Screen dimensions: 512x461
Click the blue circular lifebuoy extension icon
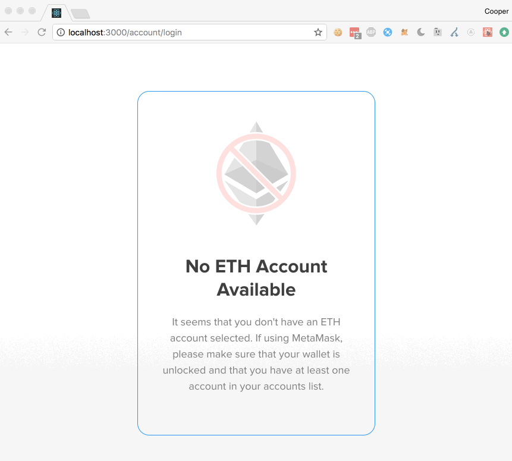[388, 32]
